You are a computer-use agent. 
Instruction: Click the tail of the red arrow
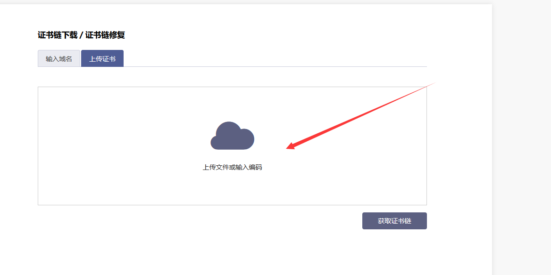(x=434, y=83)
